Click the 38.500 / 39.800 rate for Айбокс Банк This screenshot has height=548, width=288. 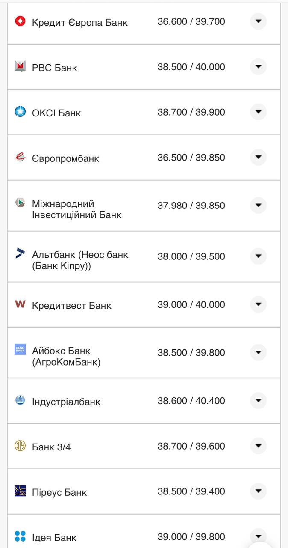191,352
